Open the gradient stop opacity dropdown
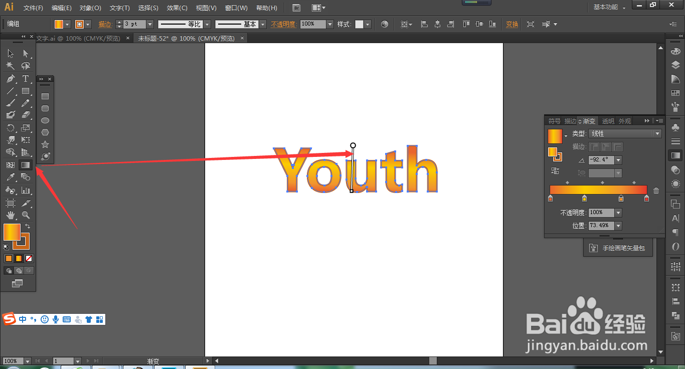Screen dimensions: 685x369 618,213
